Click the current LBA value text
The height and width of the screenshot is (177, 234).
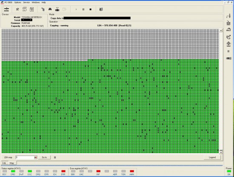click(x=114, y=26)
